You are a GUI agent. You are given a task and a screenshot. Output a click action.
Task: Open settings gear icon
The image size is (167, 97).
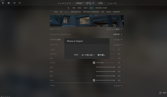15,3
